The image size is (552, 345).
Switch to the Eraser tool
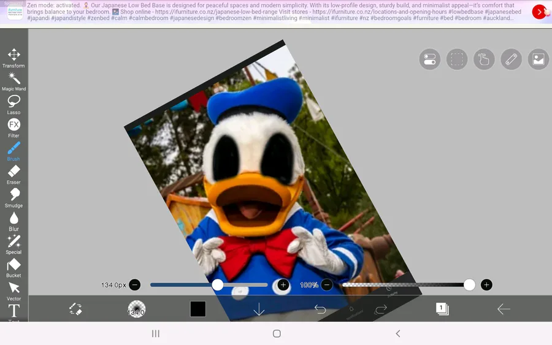pyautogui.click(x=13, y=175)
